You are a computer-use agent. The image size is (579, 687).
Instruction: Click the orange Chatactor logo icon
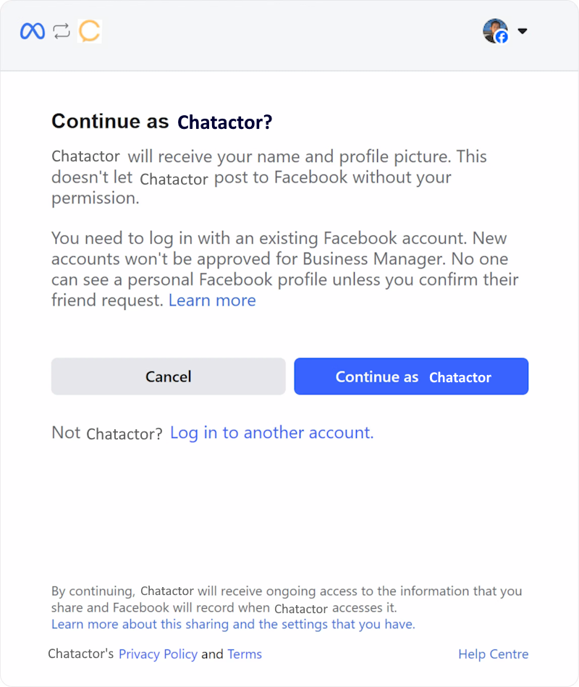89,31
